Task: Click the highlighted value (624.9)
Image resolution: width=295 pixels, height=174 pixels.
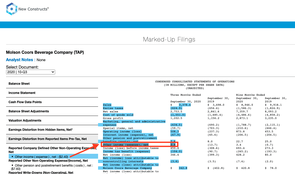Action: click(x=176, y=108)
